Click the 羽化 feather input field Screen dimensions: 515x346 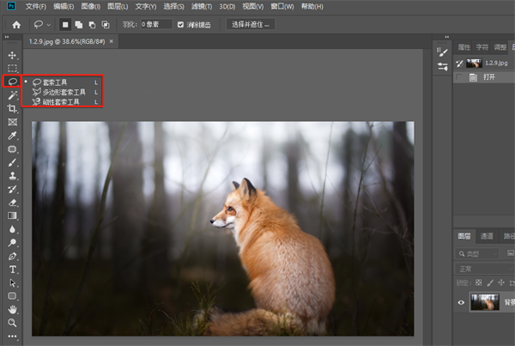coord(156,24)
